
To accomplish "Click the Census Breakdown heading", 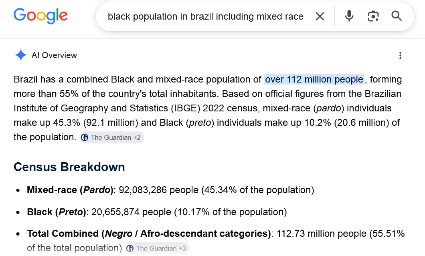I will [69, 167].
